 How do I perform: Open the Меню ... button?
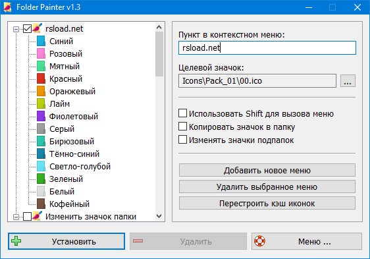coord(307,241)
